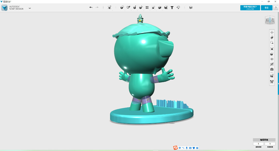Screen dimensions: 279x151
Task: Open the Pattern tools
Action: pyautogui.click(x=147, y=7)
